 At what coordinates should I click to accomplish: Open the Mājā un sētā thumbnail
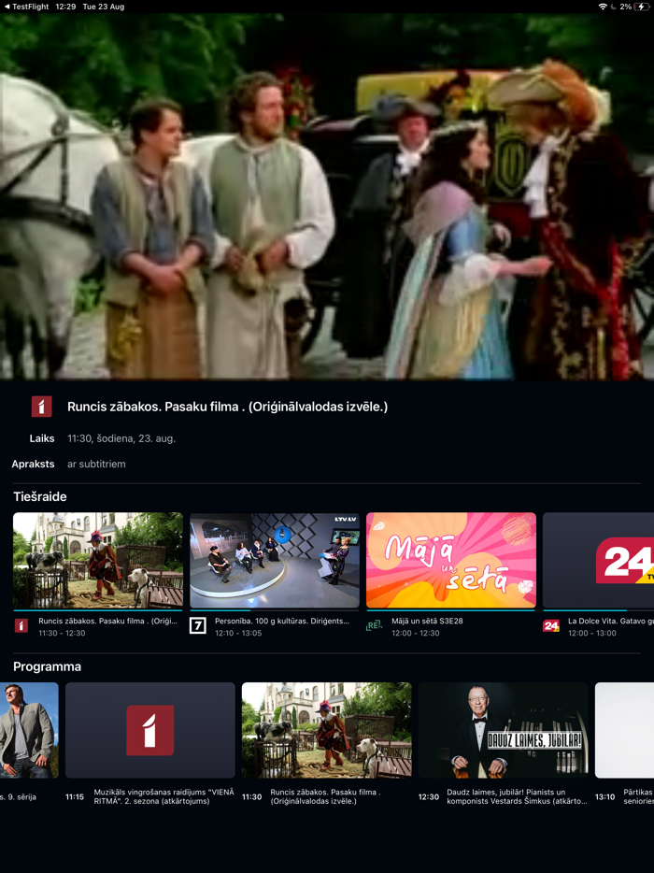tap(451, 561)
